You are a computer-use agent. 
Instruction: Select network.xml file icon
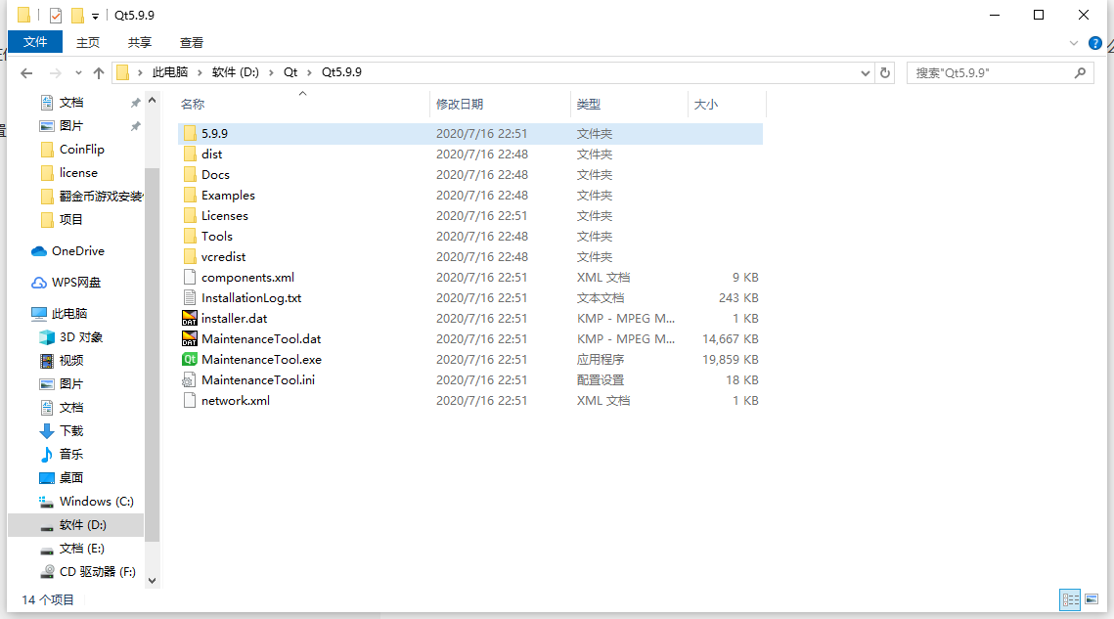[x=190, y=401]
